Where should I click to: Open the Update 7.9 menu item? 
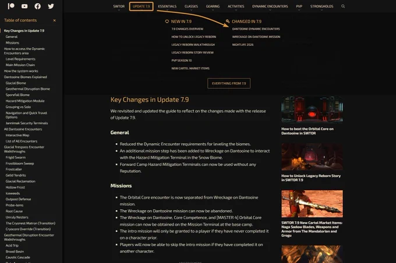click(x=141, y=6)
